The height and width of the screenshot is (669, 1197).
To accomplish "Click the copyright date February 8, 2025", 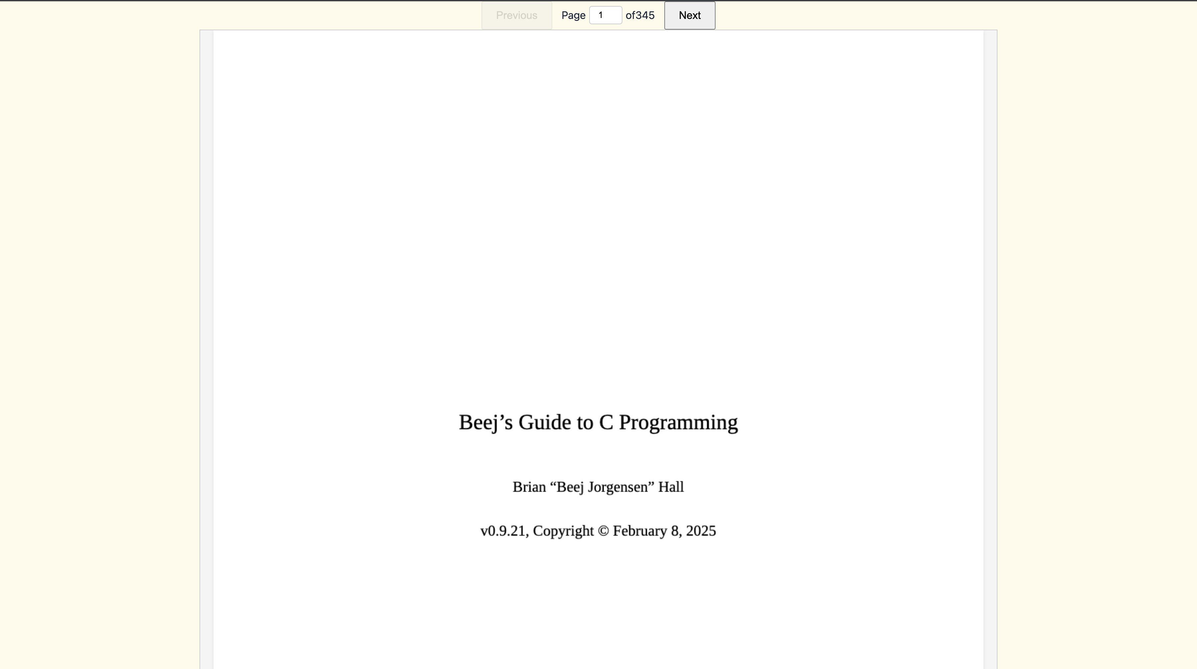I will [x=664, y=531].
